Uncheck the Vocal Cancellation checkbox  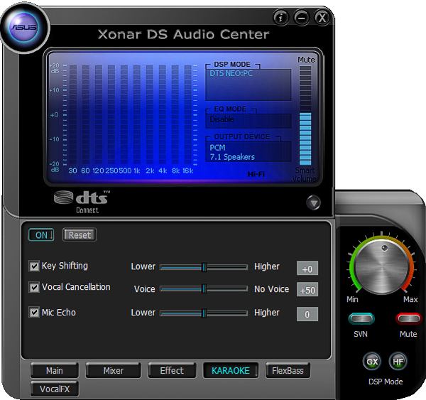34,288
